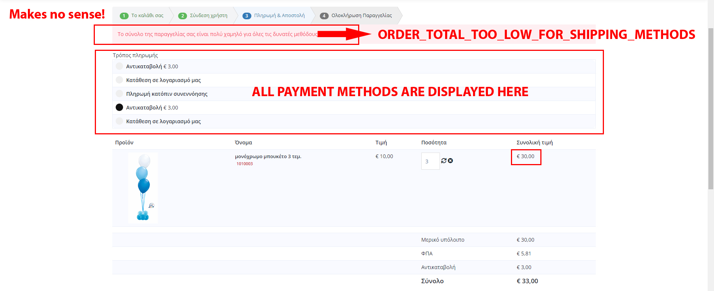Click the Όνομα column header
Image resolution: width=714 pixels, height=291 pixels.
click(x=244, y=143)
